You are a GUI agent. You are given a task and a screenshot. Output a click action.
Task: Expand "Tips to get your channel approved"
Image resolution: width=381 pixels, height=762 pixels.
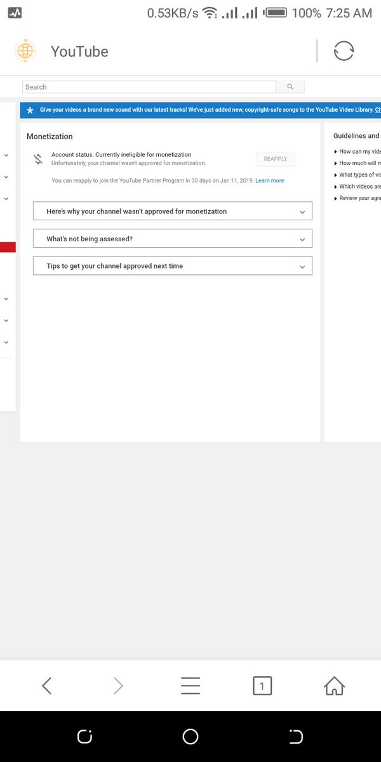tap(173, 266)
